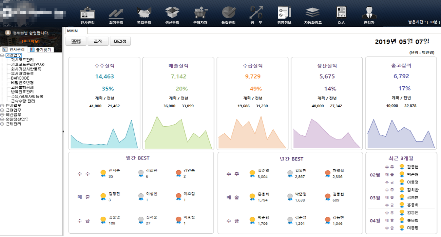This screenshot has height=237, width=441.
Task: Click the 조직 button
Action: click(x=98, y=41)
